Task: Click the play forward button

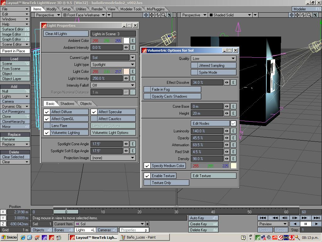Action: pyautogui.click(x=316, y=224)
